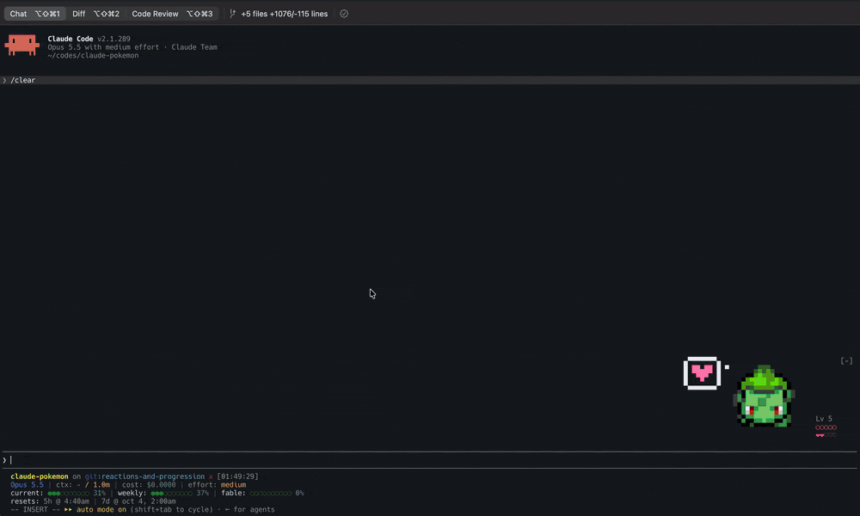
Task: Click the red x dirty marker
Action: click(211, 476)
